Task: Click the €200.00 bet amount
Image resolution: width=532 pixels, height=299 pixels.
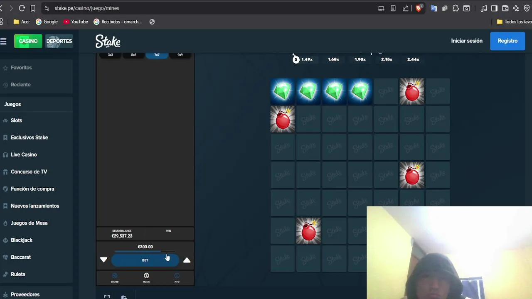Action: tap(145, 247)
